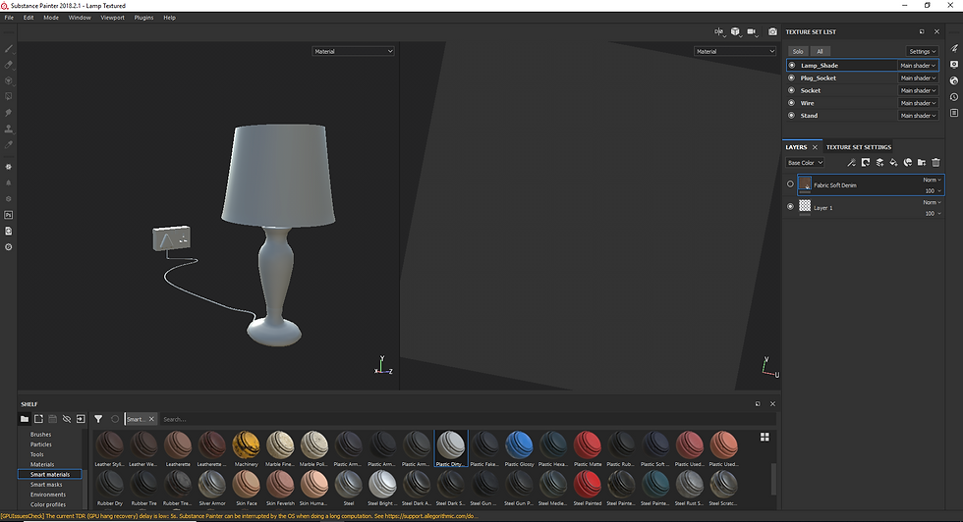Select the Smudge tool

(x=9, y=112)
